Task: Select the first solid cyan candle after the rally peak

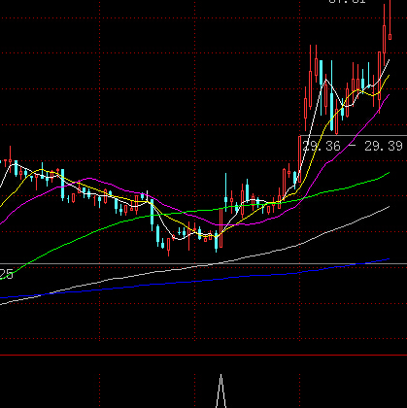Action: pyautogui.click(x=322, y=72)
